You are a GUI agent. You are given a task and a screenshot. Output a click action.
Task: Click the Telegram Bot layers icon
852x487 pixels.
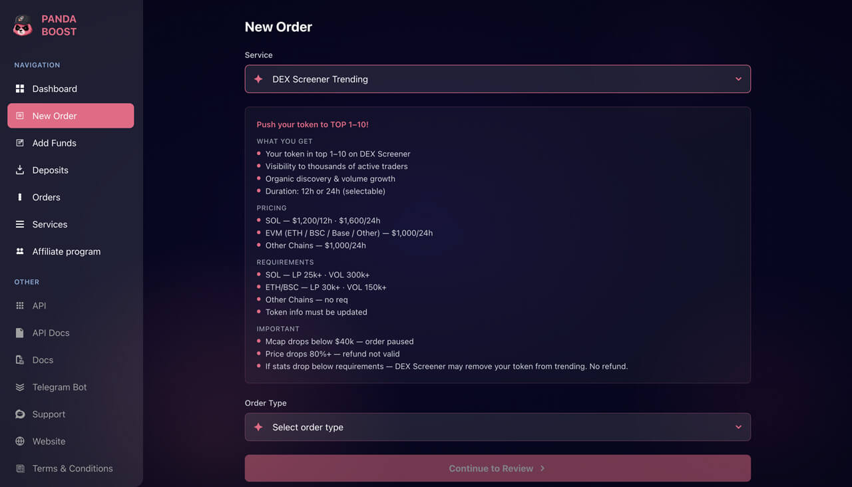coord(20,387)
